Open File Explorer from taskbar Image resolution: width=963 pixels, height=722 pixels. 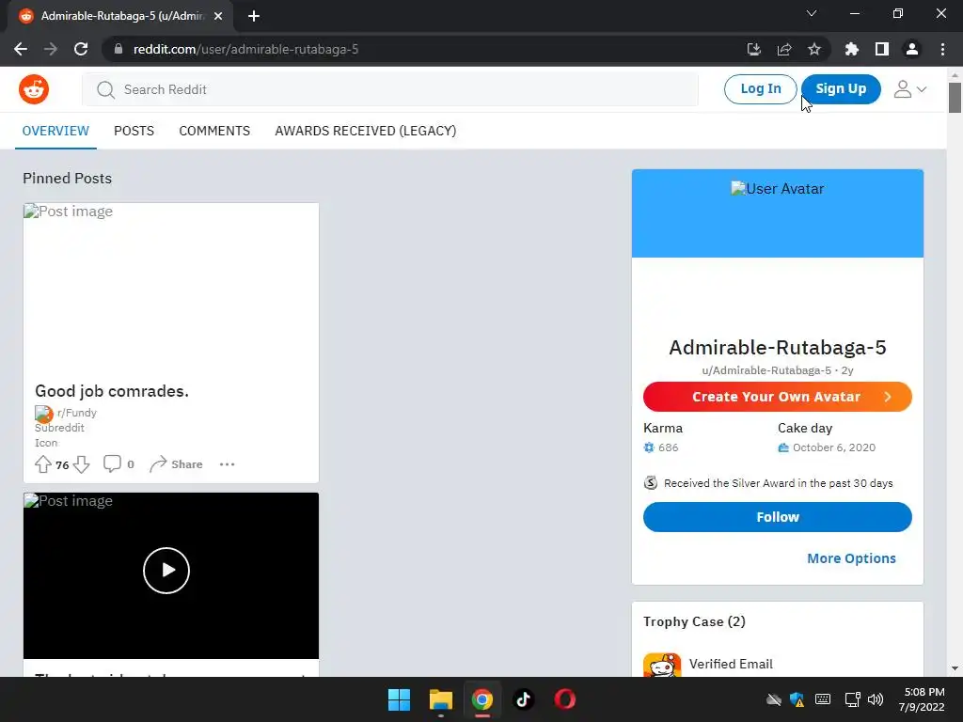tap(441, 699)
